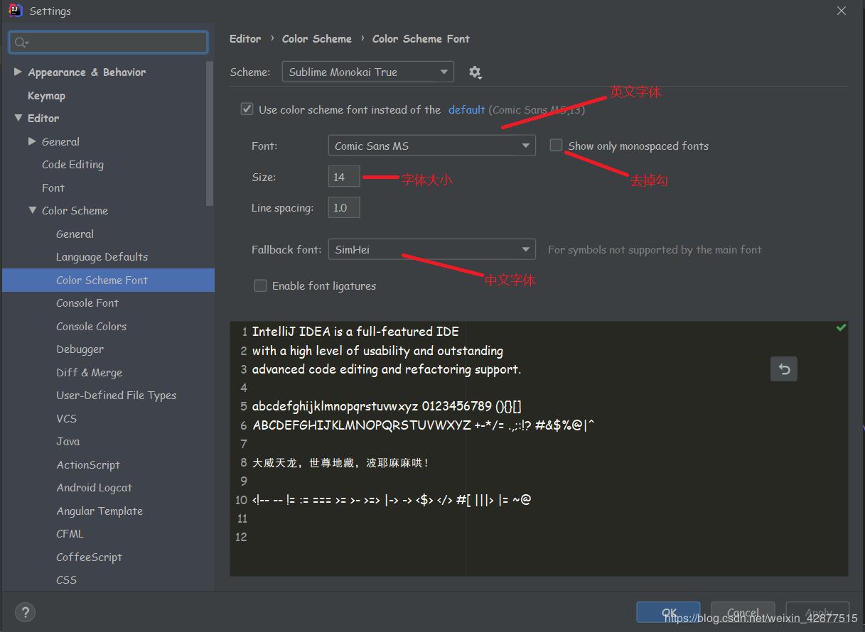
Task: Open Console Colors settings
Action: tap(91, 326)
